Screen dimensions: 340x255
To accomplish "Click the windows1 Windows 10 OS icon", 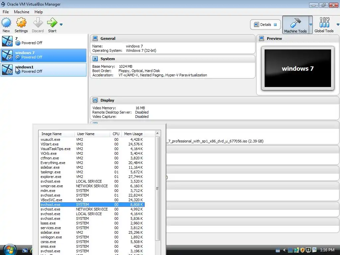I will [x=7, y=70].
